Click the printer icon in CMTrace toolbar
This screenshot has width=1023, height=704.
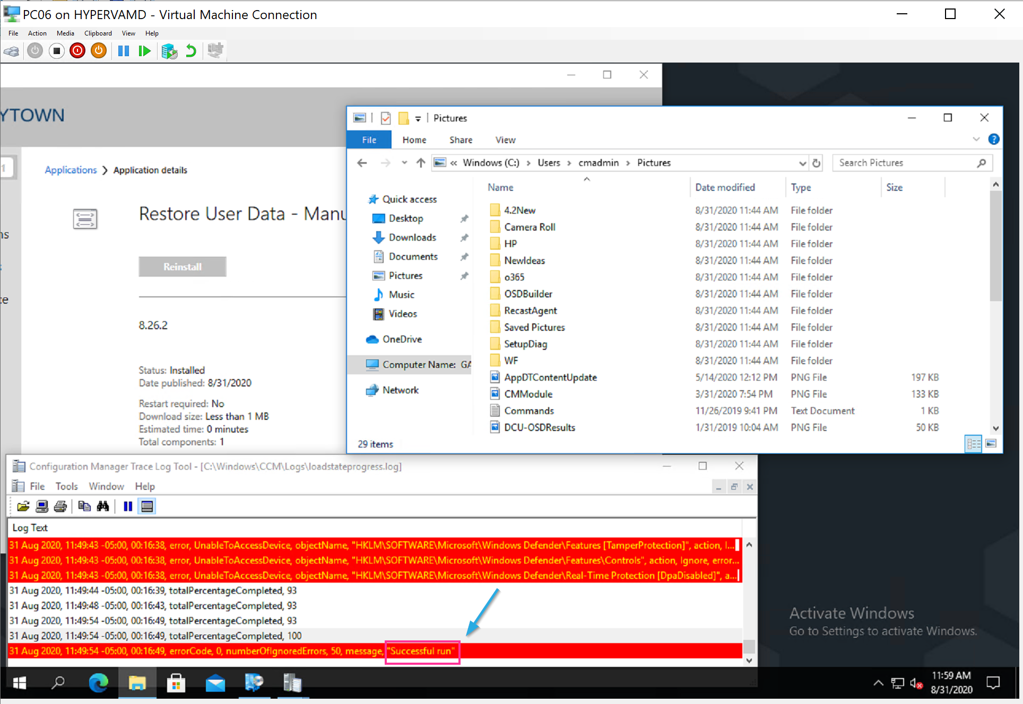click(x=60, y=506)
